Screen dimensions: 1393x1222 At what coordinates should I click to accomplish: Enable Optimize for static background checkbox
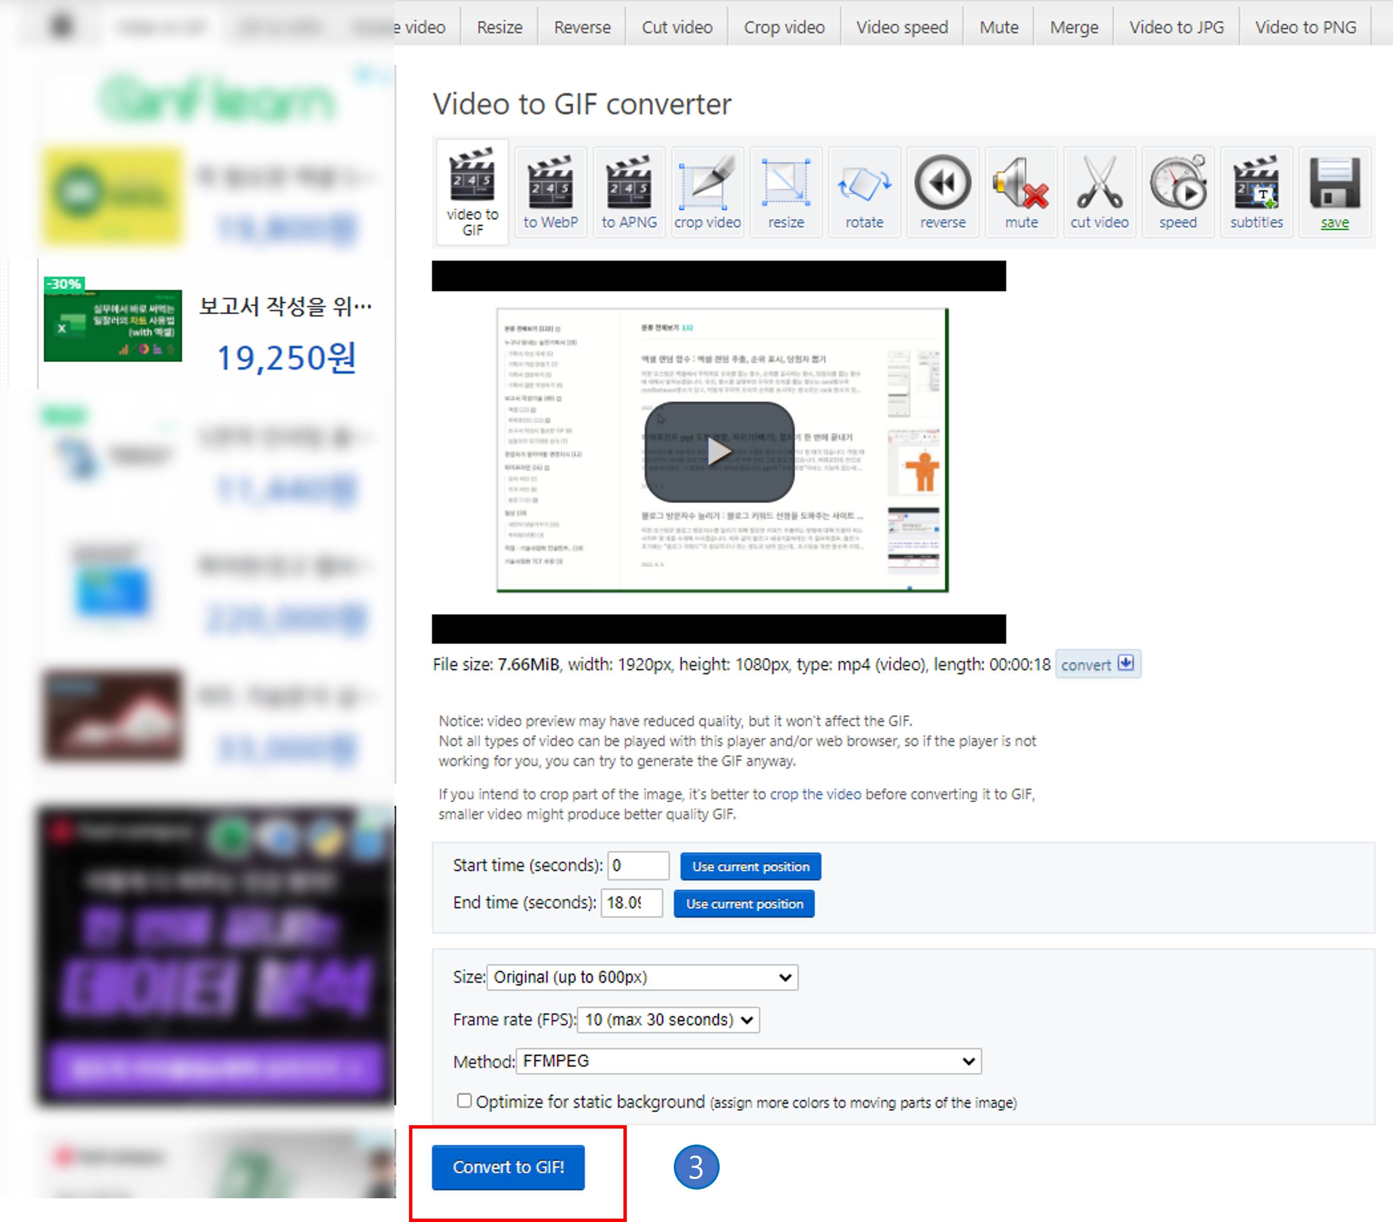click(x=464, y=1100)
